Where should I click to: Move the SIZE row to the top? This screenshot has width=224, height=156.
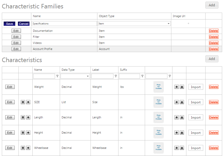coord(23,102)
